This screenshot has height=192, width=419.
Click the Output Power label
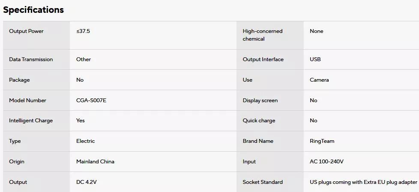tap(26, 31)
